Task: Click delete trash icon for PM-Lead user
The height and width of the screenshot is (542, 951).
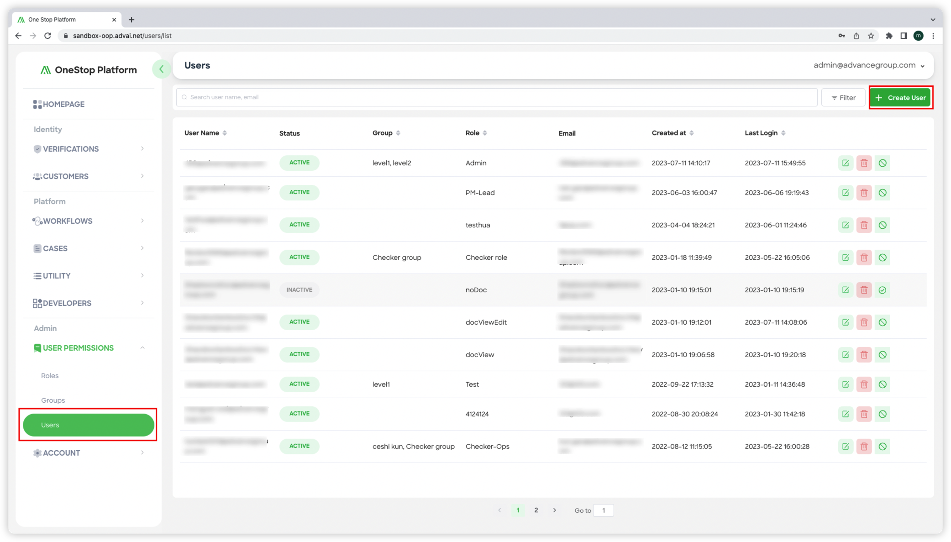Action: (x=864, y=193)
